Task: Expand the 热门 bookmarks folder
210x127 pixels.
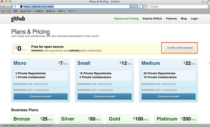Action: (72, 11)
